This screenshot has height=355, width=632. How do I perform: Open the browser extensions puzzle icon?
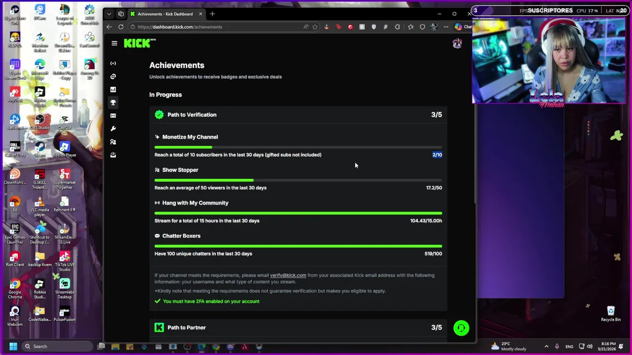[x=397, y=27]
